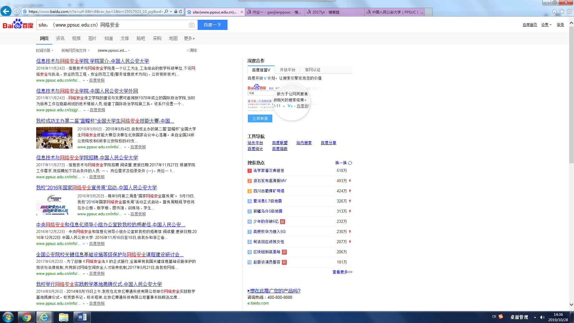Expand the 所有网页和文件 filter dropdown

click(75, 51)
